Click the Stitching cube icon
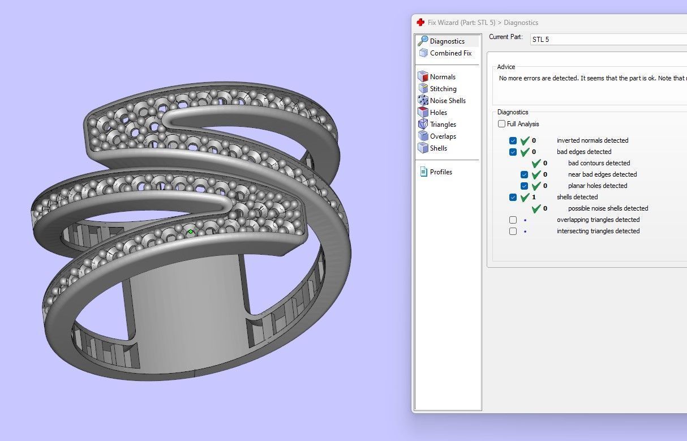 (x=423, y=88)
